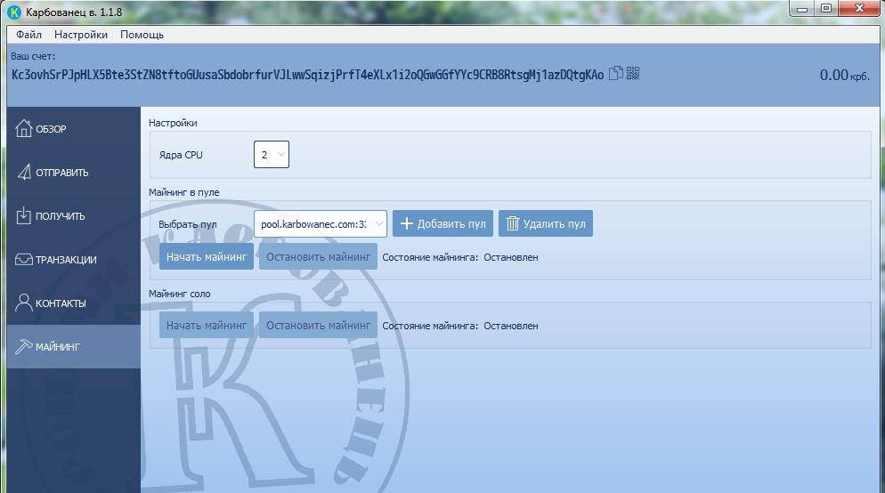Click solo Остановить майнинг button
The width and height of the screenshot is (885, 493).
coord(318,326)
